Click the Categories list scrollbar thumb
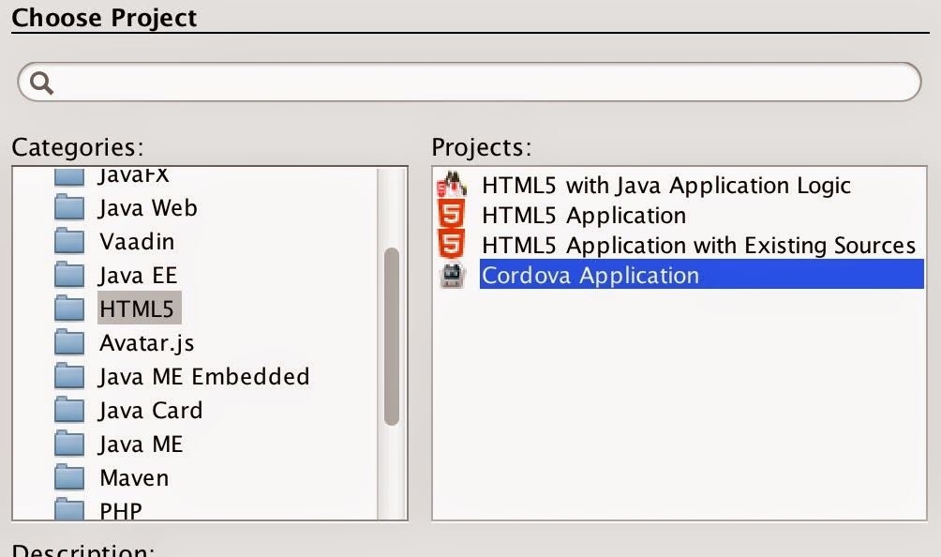Image resolution: width=941 pixels, height=557 pixels. pyautogui.click(x=392, y=336)
